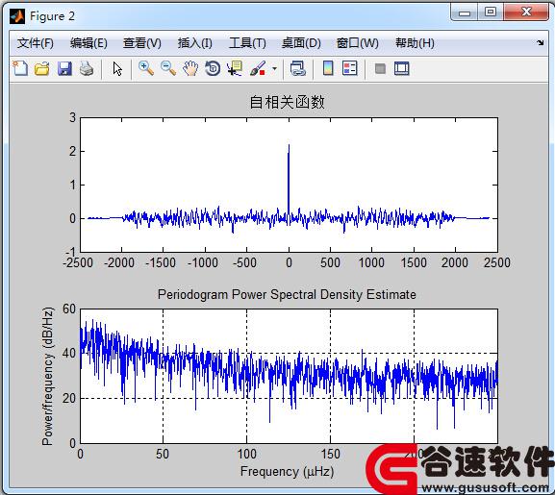Expand the brush color dropdown arrow
This screenshot has height=495, width=555.
(274, 68)
